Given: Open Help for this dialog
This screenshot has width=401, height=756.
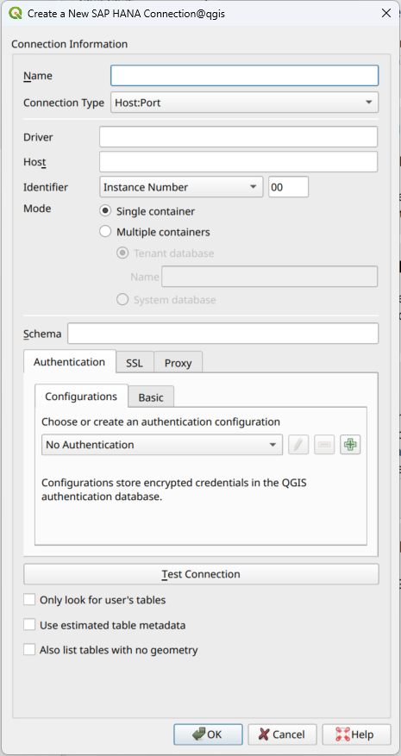Looking at the screenshot, I should point(357,734).
